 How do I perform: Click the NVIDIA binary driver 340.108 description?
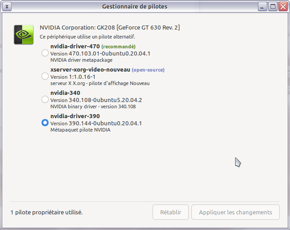click(x=93, y=106)
